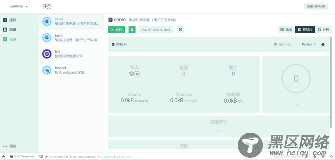
Task: Click the lint task ESLint icon
Action: click(x=46, y=54)
